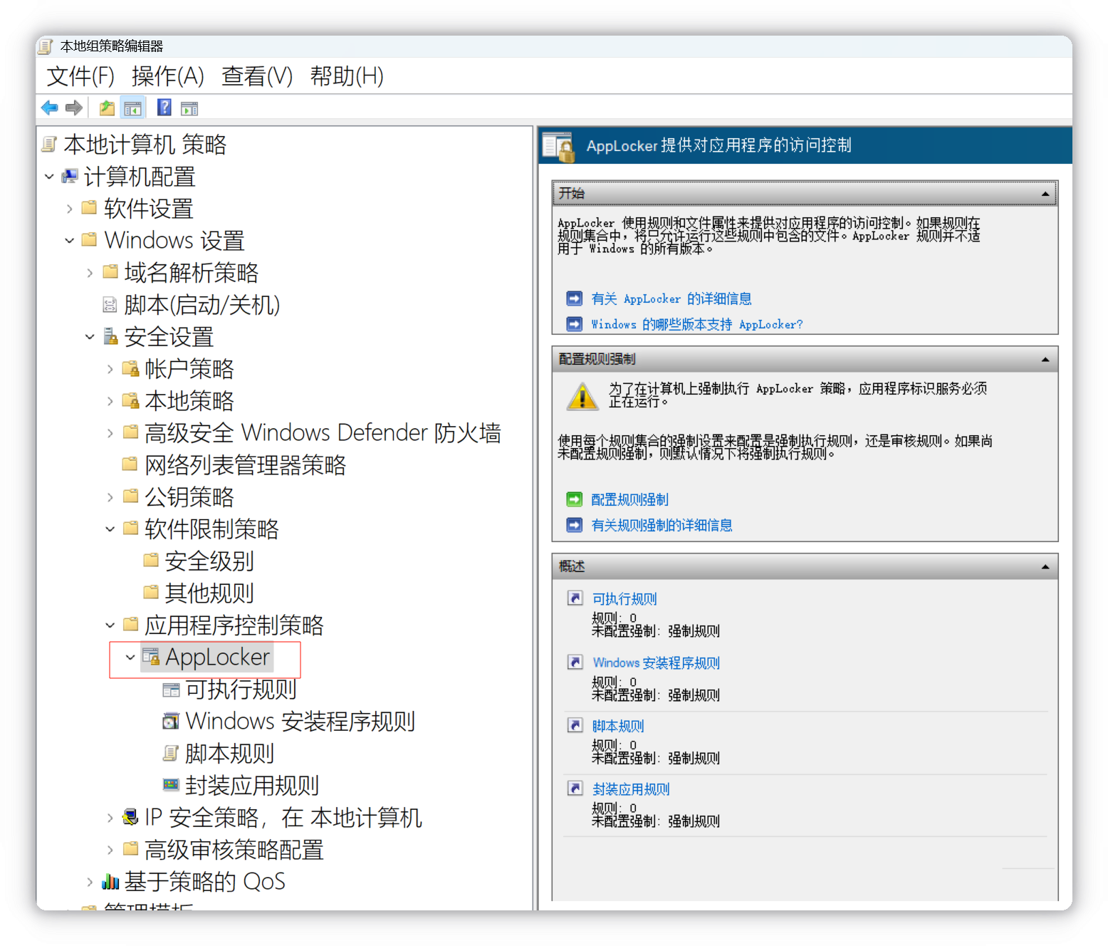This screenshot has width=1108, height=946.
Task: Expand the 软件设置 tree node
Action: coord(69,209)
